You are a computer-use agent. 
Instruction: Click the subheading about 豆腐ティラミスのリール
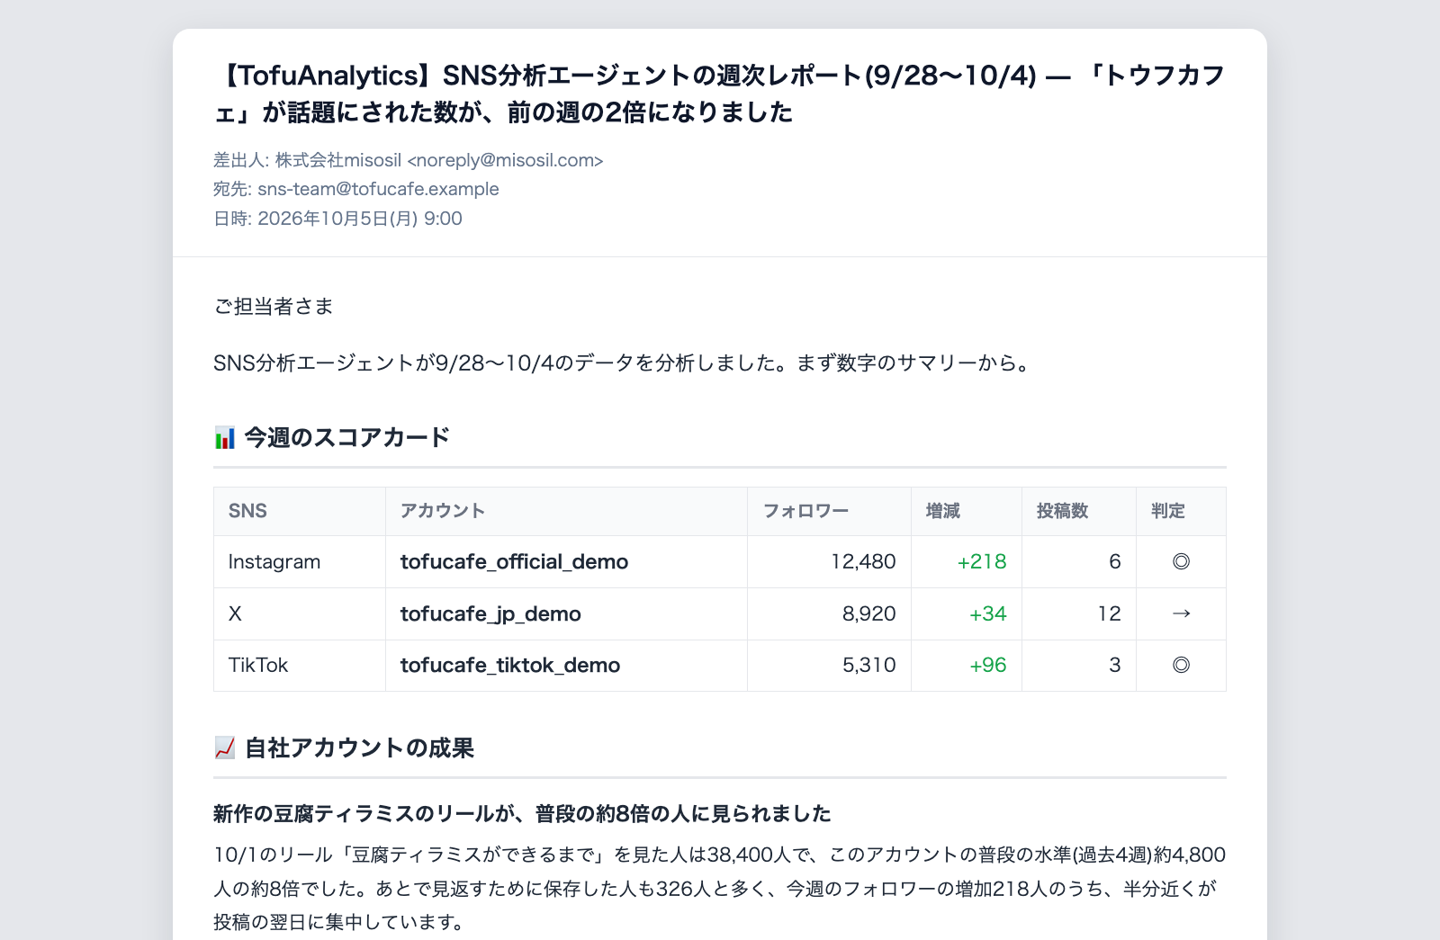pos(522,814)
